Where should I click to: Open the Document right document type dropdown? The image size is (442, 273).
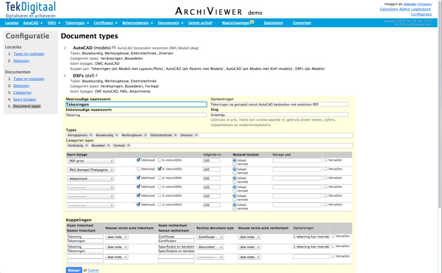click(210, 247)
